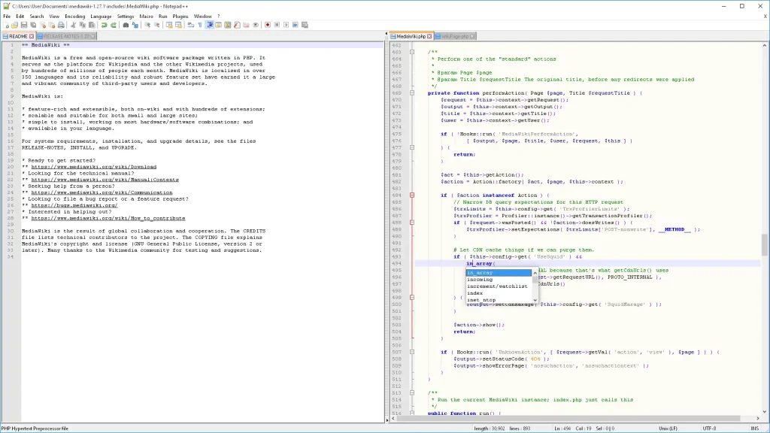770x433 pixels.
Task: Click the Zoom In toolbar icon
Action: (147, 25)
